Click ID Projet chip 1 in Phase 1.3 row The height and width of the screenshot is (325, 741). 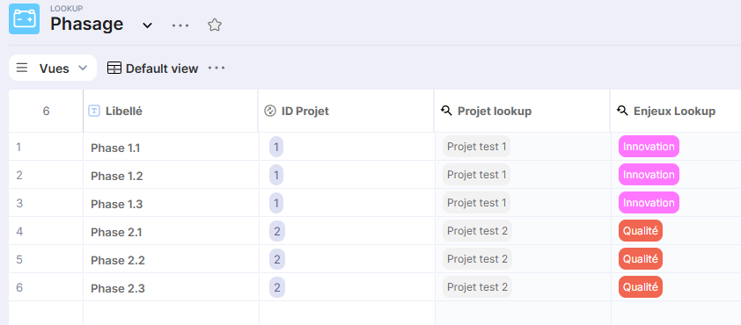click(276, 203)
